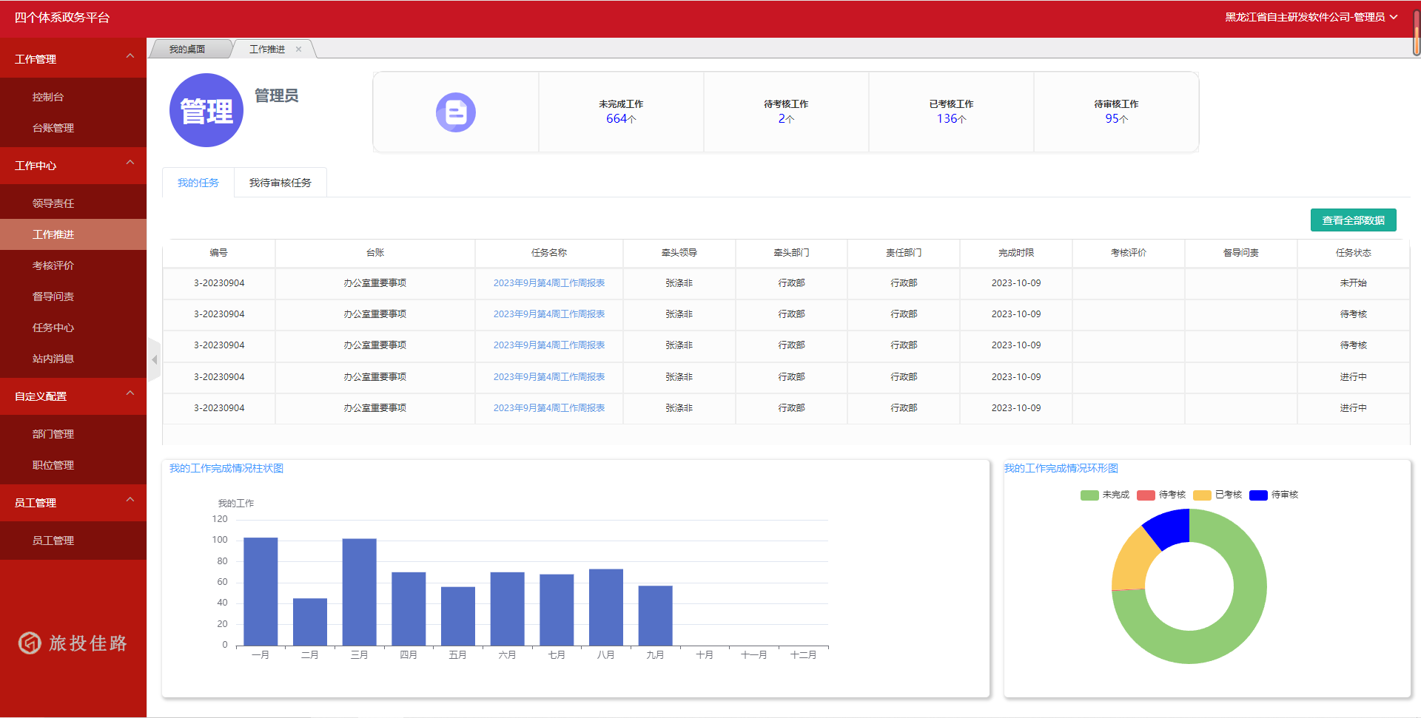Open 站内消息 in the sidebar
The height and width of the screenshot is (718, 1421).
coord(73,359)
